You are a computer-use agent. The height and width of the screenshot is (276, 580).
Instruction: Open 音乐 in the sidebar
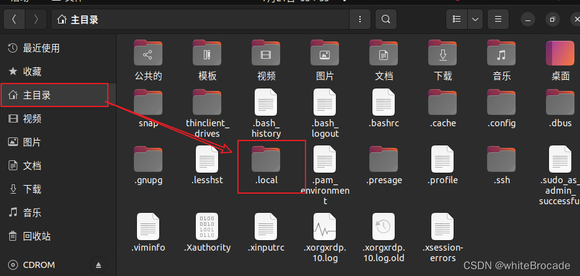click(58, 212)
